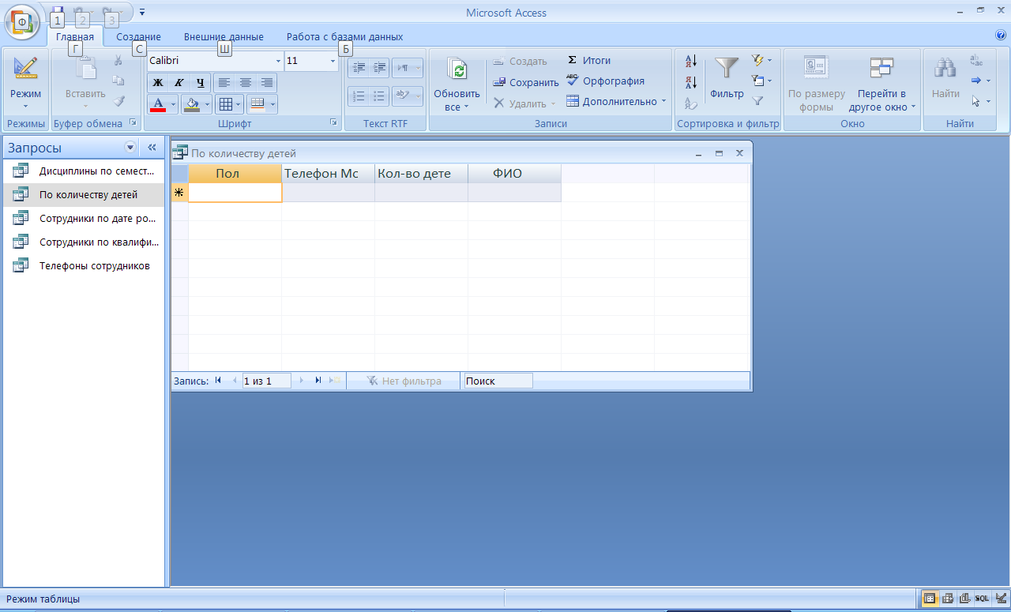Screen dimensions: 1011x612
Task: Clear all sorts with the eraser icon
Action: pyautogui.click(x=691, y=102)
